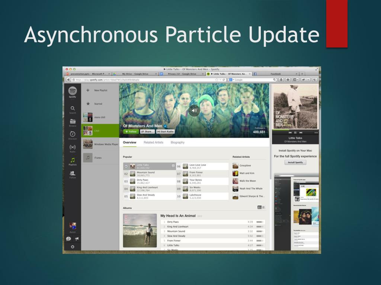Image resolution: width=381 pixels, height=285 pixels.
Task: Click the megaphone notifications icon
Action: click(x=77, y=239)
